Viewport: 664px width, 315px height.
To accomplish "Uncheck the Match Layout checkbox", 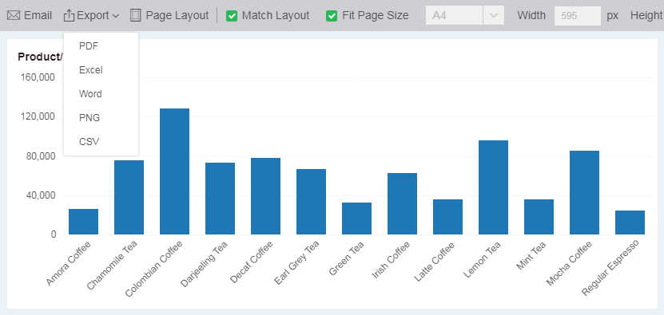I will 232,16.
